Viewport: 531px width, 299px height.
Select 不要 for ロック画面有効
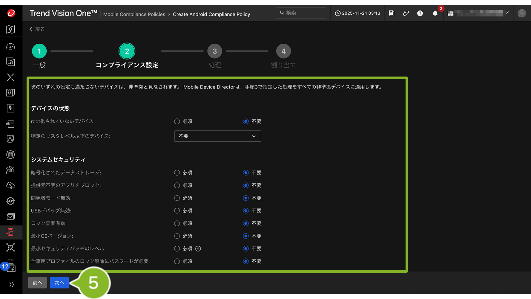(x=246, y=223)
